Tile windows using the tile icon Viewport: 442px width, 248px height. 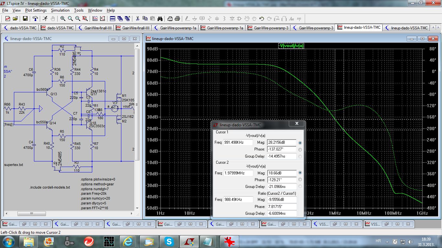tap(113, 19)
